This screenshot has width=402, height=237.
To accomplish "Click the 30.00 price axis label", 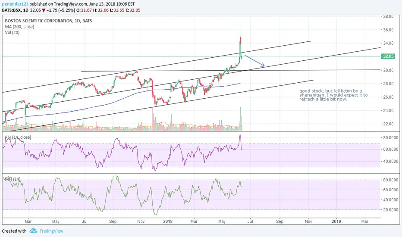I will tap(388, 70).
